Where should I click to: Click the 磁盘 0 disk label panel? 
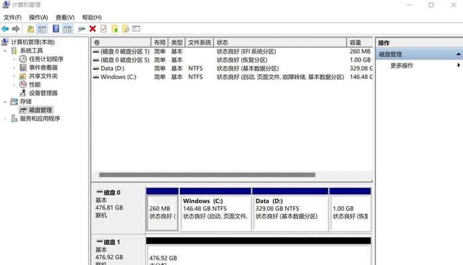tap(118, 209)
